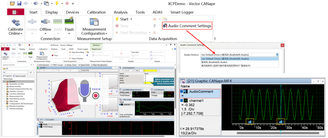Open the '1: Introduction' page tab

click(43, 65)
